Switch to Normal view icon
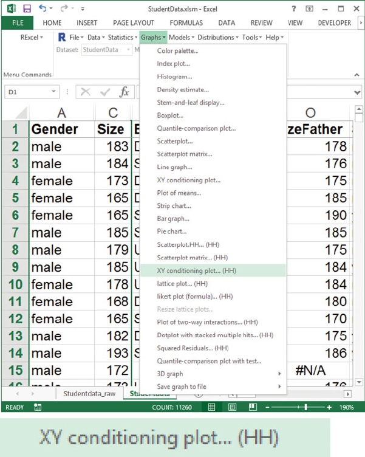This screenshot has height=457, width=365. pos(212,407)
